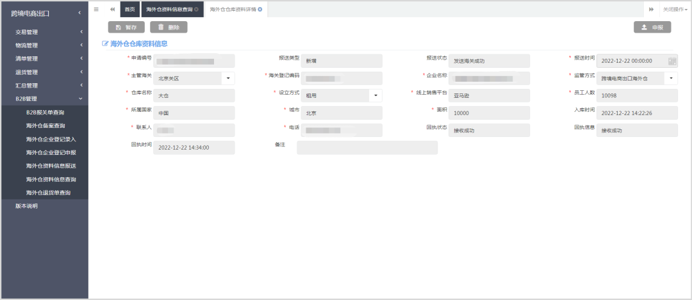Click the 企业名称 input field

pos(489,79)
